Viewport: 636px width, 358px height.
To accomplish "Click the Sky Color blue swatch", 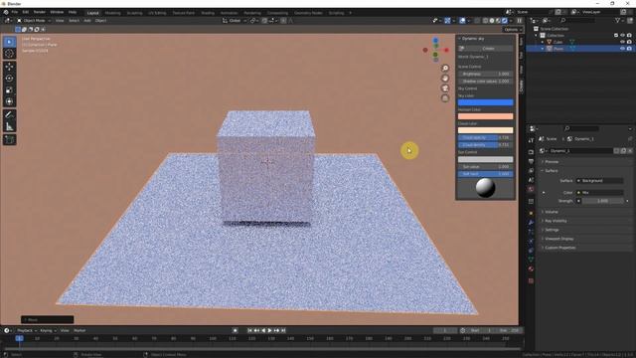I will coord(486,102).
